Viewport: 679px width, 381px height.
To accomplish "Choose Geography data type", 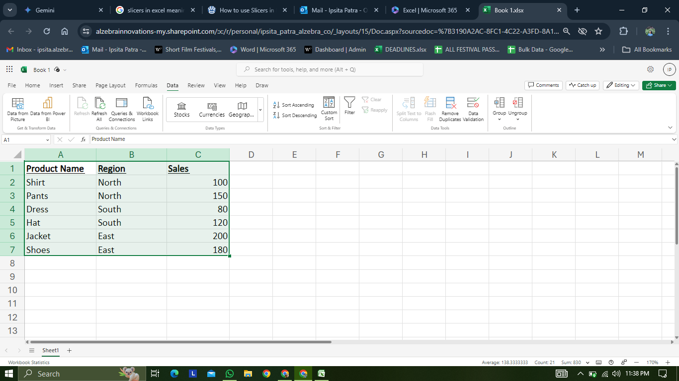I will coord(242,110).
